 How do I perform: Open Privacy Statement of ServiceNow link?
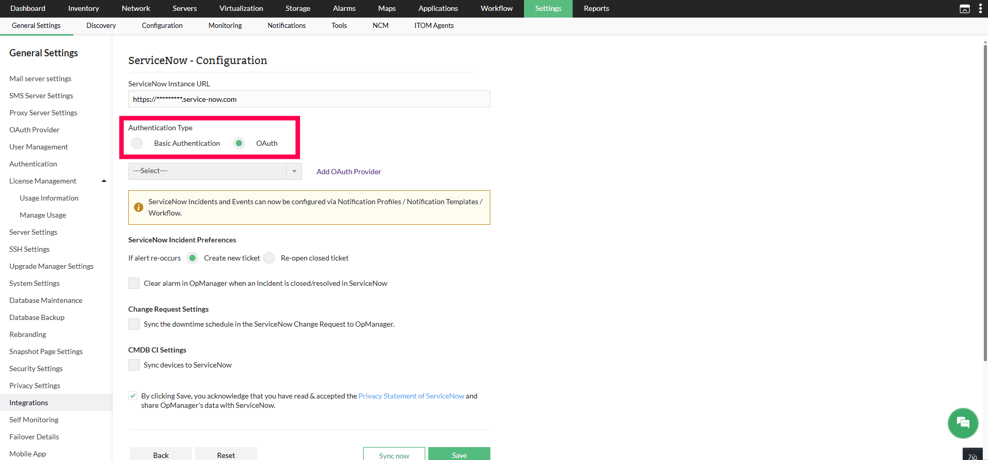[x=411, y=396]
